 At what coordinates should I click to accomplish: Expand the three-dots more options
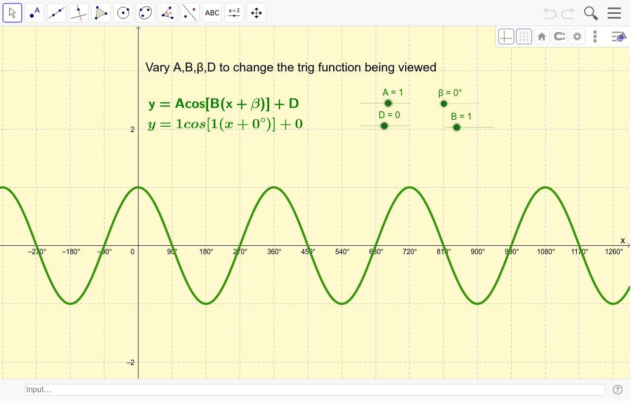(x=595, y=36)
